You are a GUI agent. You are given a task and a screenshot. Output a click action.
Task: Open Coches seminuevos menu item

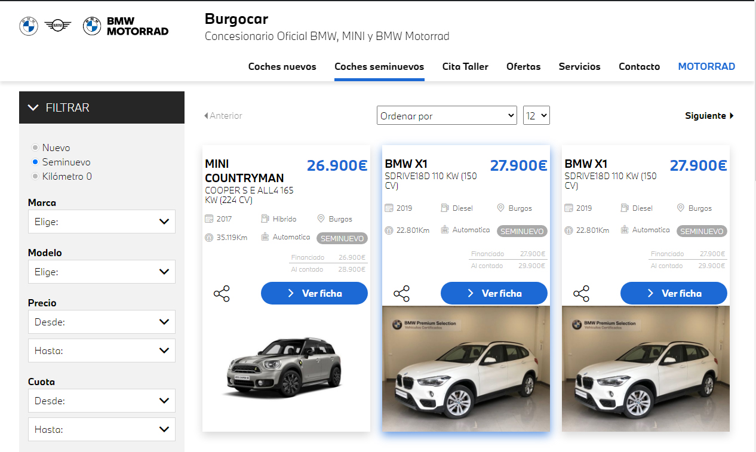tap(379, 67)
